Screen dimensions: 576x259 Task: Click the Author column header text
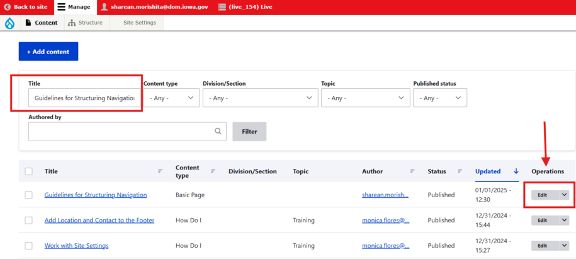pyautogui.click(x=373, y=171)
